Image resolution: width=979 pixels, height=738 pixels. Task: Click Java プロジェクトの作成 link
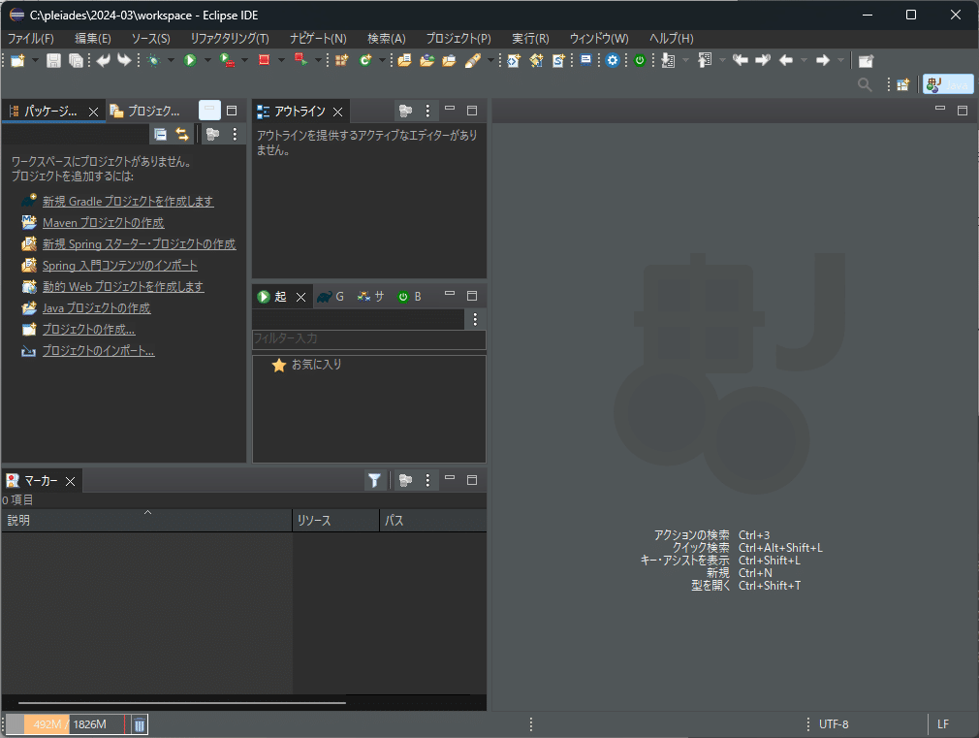[x=96, y=308]
